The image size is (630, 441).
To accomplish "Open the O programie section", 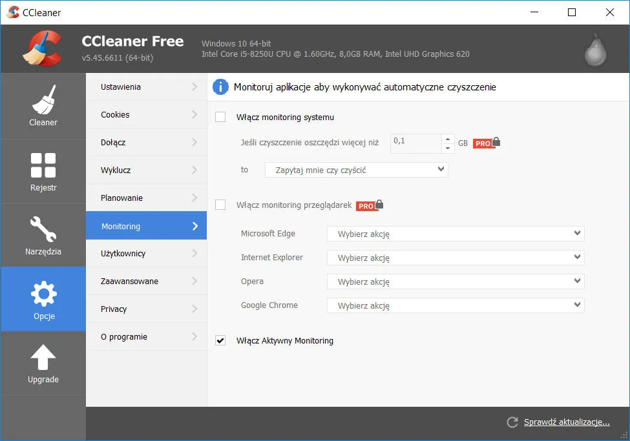I will tap(146, 336).
